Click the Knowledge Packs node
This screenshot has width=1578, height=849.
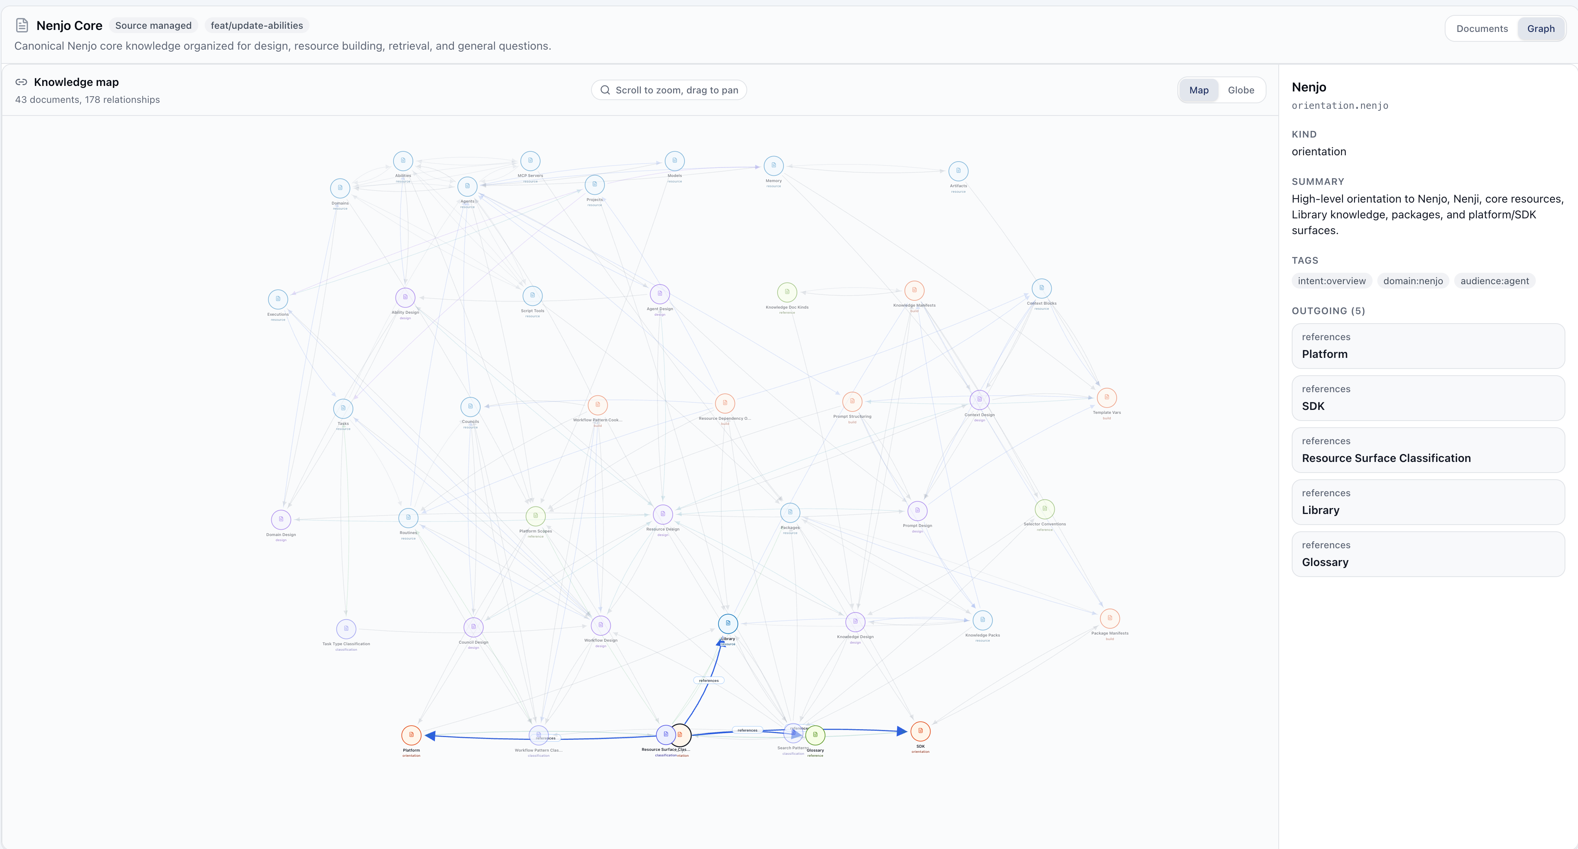click(983, 620)
